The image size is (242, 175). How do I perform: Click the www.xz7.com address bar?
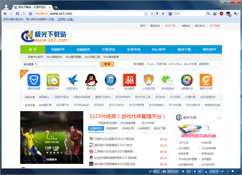click(96, 14)
